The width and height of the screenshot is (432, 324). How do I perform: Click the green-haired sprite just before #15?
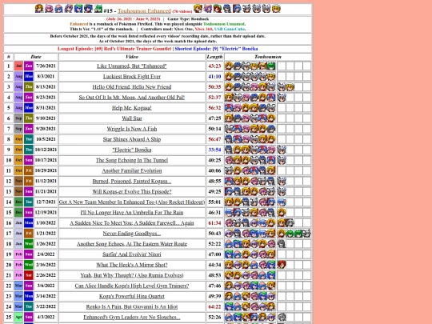98,9
